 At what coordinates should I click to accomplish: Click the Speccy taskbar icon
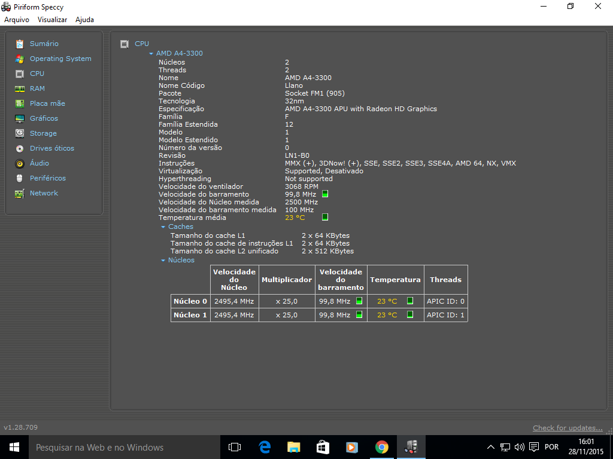point(411,447)
